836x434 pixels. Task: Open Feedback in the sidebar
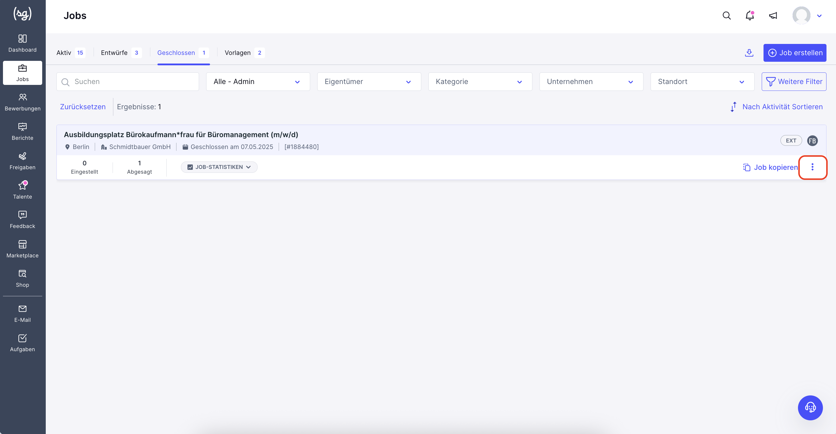(22, 220)
